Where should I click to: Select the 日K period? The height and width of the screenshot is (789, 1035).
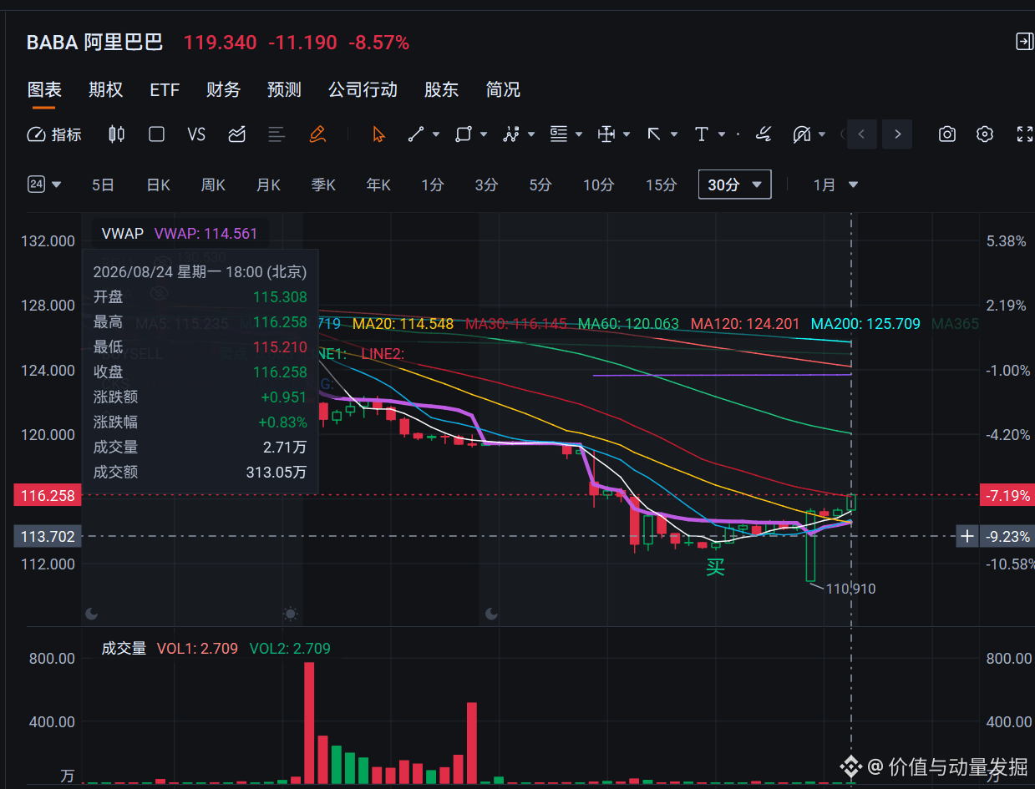(x=158, y=185)
